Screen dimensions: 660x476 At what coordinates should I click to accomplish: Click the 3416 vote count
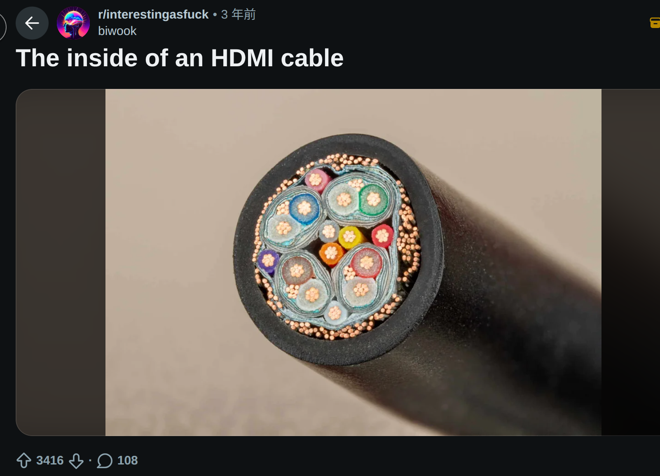(x=50, y=460)
